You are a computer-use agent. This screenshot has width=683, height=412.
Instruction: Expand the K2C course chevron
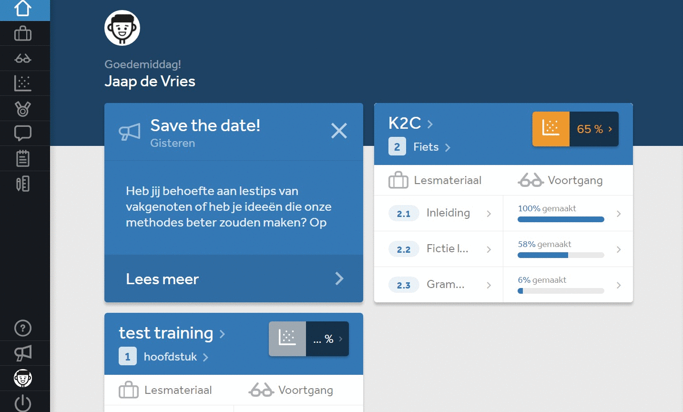pyautogui.click(x=430, y=124)
